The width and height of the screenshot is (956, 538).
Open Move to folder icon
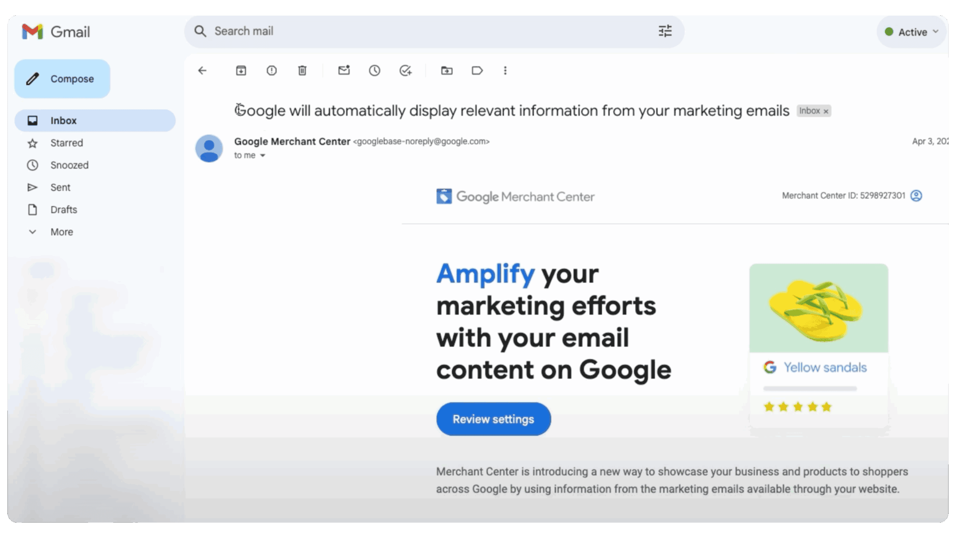[x=447, y=71]
